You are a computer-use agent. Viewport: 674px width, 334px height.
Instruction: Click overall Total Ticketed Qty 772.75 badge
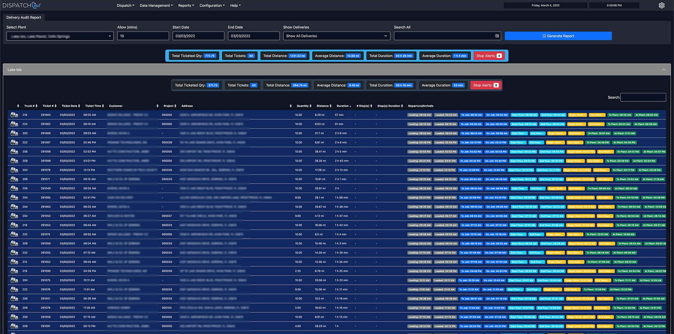tap(194, 56)
